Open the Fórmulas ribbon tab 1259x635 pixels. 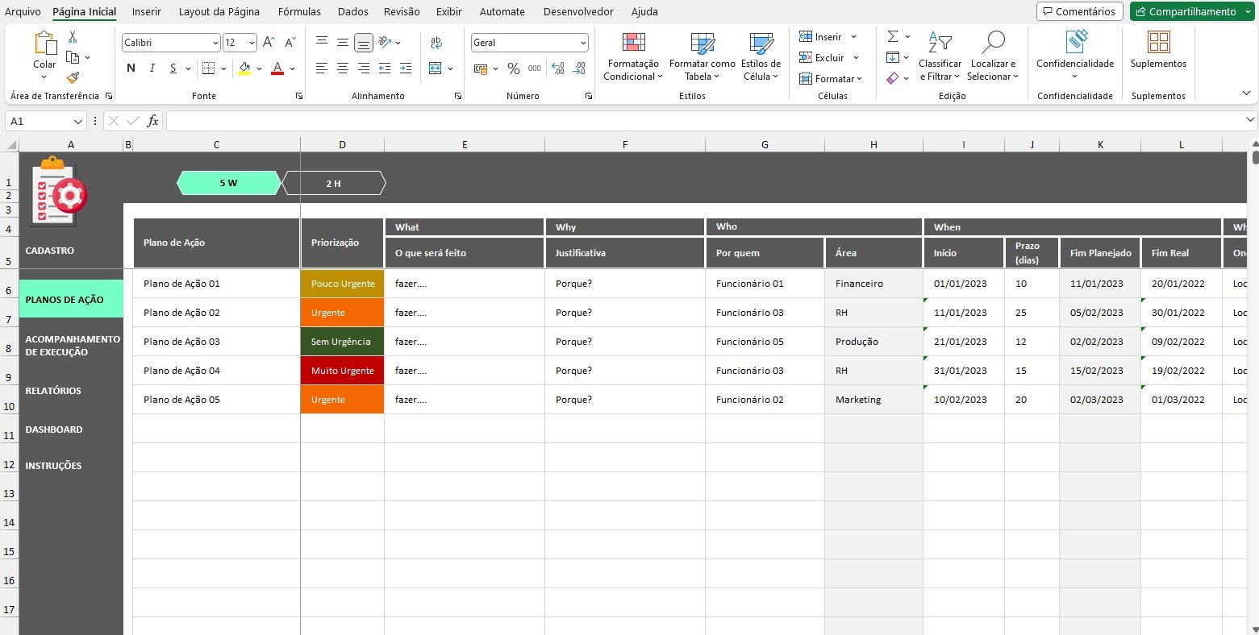(x=299, y=11)
